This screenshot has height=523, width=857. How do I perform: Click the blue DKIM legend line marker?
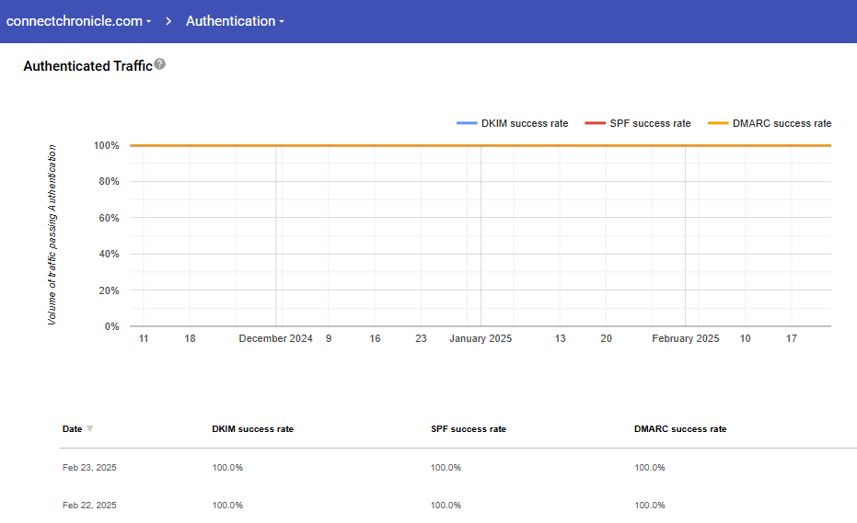click(x=466, y=123)
